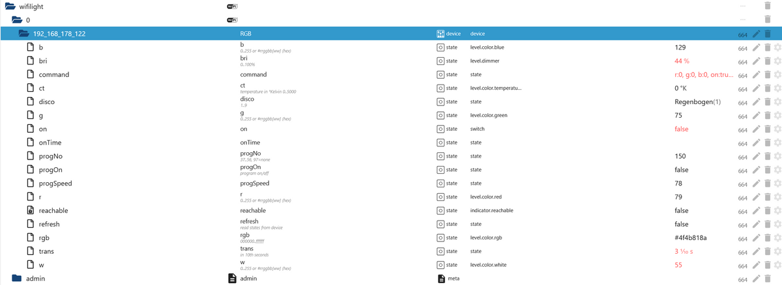782x285 pixels.
Task: Expand the admin folder
Action: [17, 278]
